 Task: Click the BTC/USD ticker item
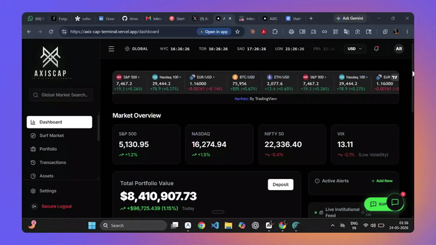tap(244, 83)
